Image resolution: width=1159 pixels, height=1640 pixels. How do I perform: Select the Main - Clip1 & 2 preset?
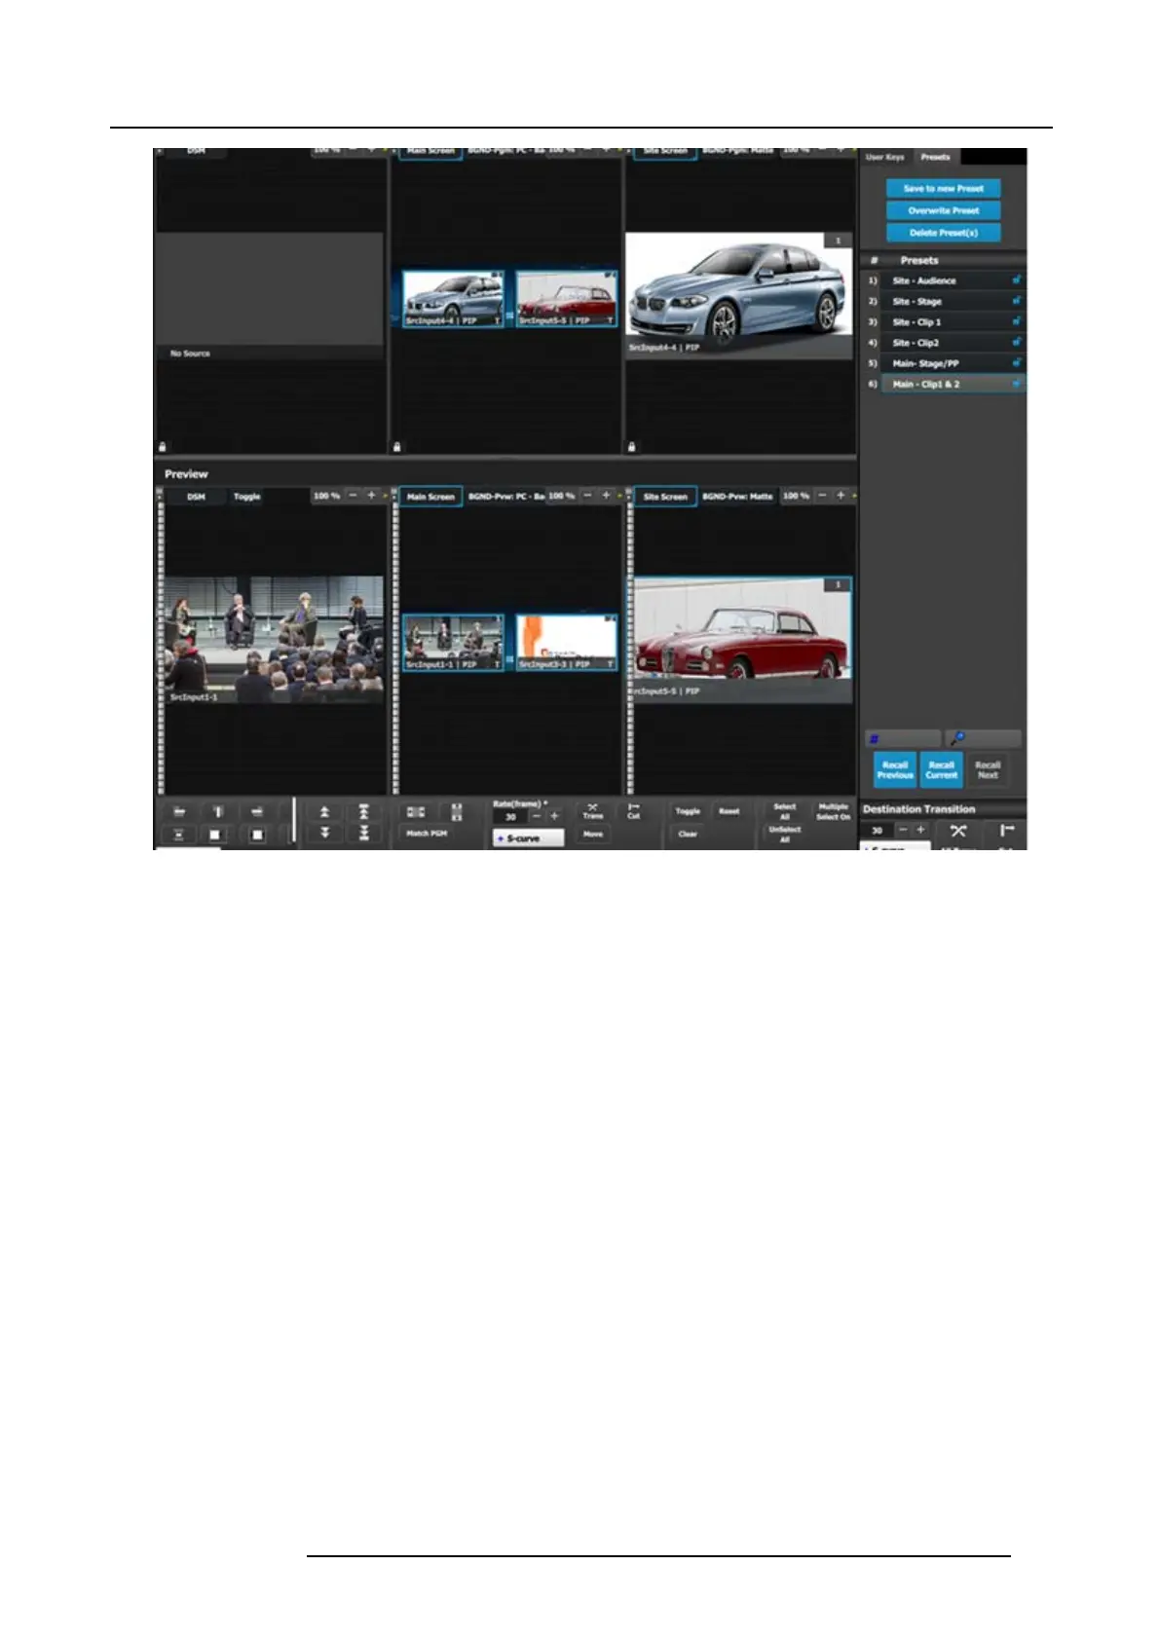[953, 384]
